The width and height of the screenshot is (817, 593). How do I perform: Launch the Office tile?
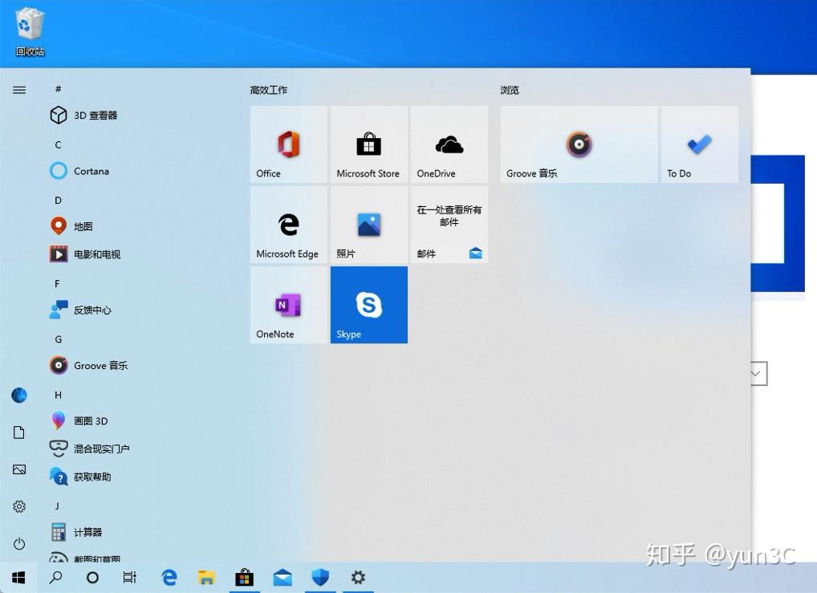[x=288, y=144]
